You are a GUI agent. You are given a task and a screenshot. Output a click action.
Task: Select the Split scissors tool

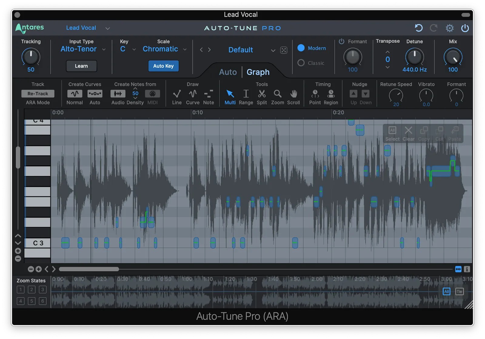[262, 94]
